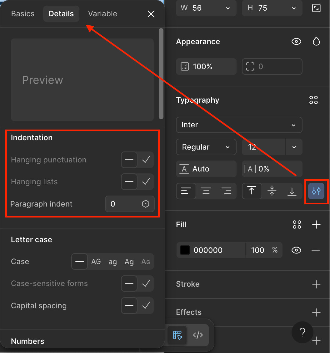Viewport: 330px width, 353px height.
Task: Align text to bottom
Action: [x=292, y=191]
